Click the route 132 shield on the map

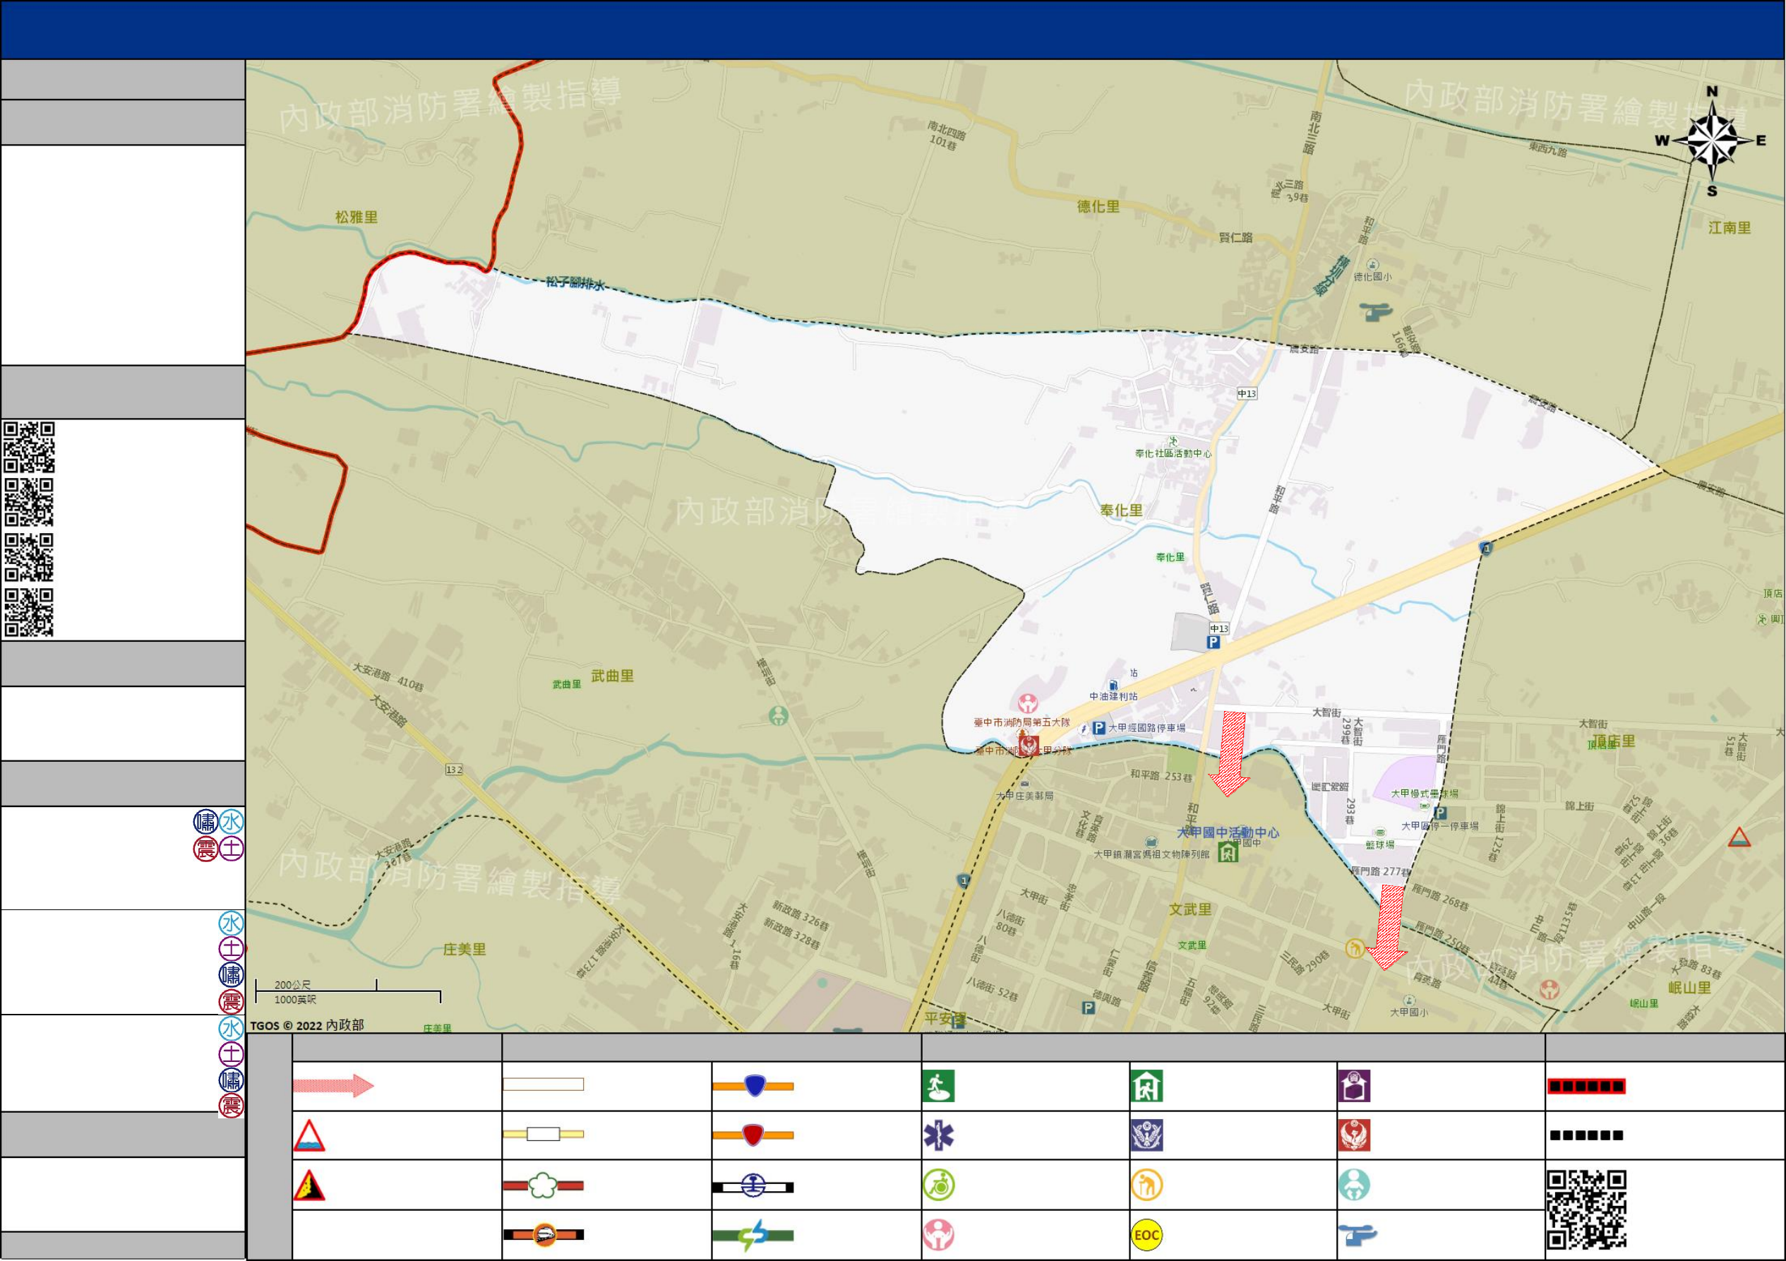click(455, 770)
